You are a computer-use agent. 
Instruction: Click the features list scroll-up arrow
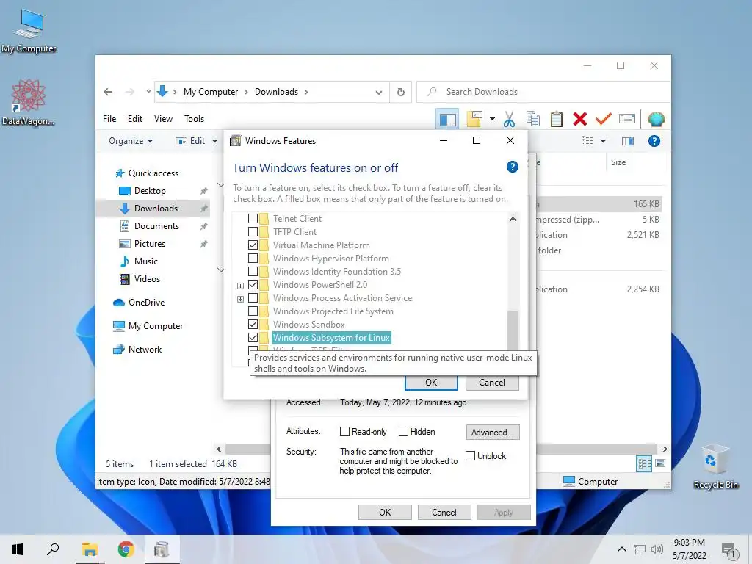pyautogui.click(x=513, y=219)
